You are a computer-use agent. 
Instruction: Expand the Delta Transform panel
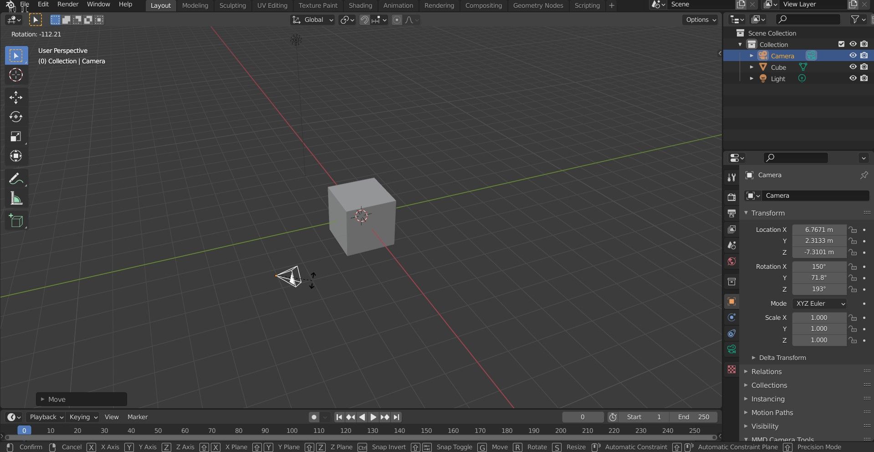coord(782,358)
